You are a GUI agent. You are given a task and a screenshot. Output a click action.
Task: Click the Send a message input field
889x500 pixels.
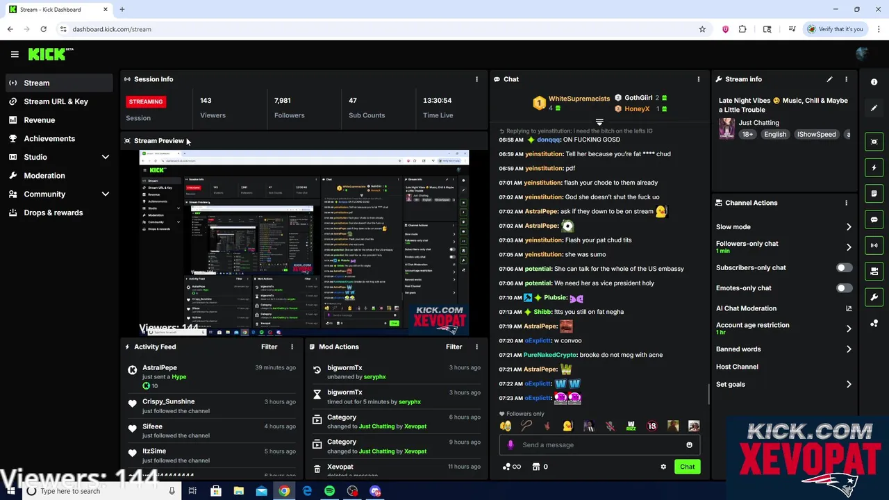599,445
